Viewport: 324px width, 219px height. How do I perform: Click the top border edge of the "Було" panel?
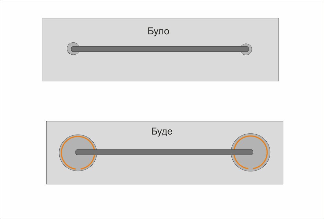160,18
